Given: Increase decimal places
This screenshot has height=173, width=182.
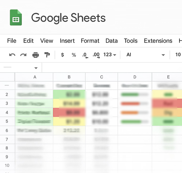Looking at the screenshot, I should [96, 55].
